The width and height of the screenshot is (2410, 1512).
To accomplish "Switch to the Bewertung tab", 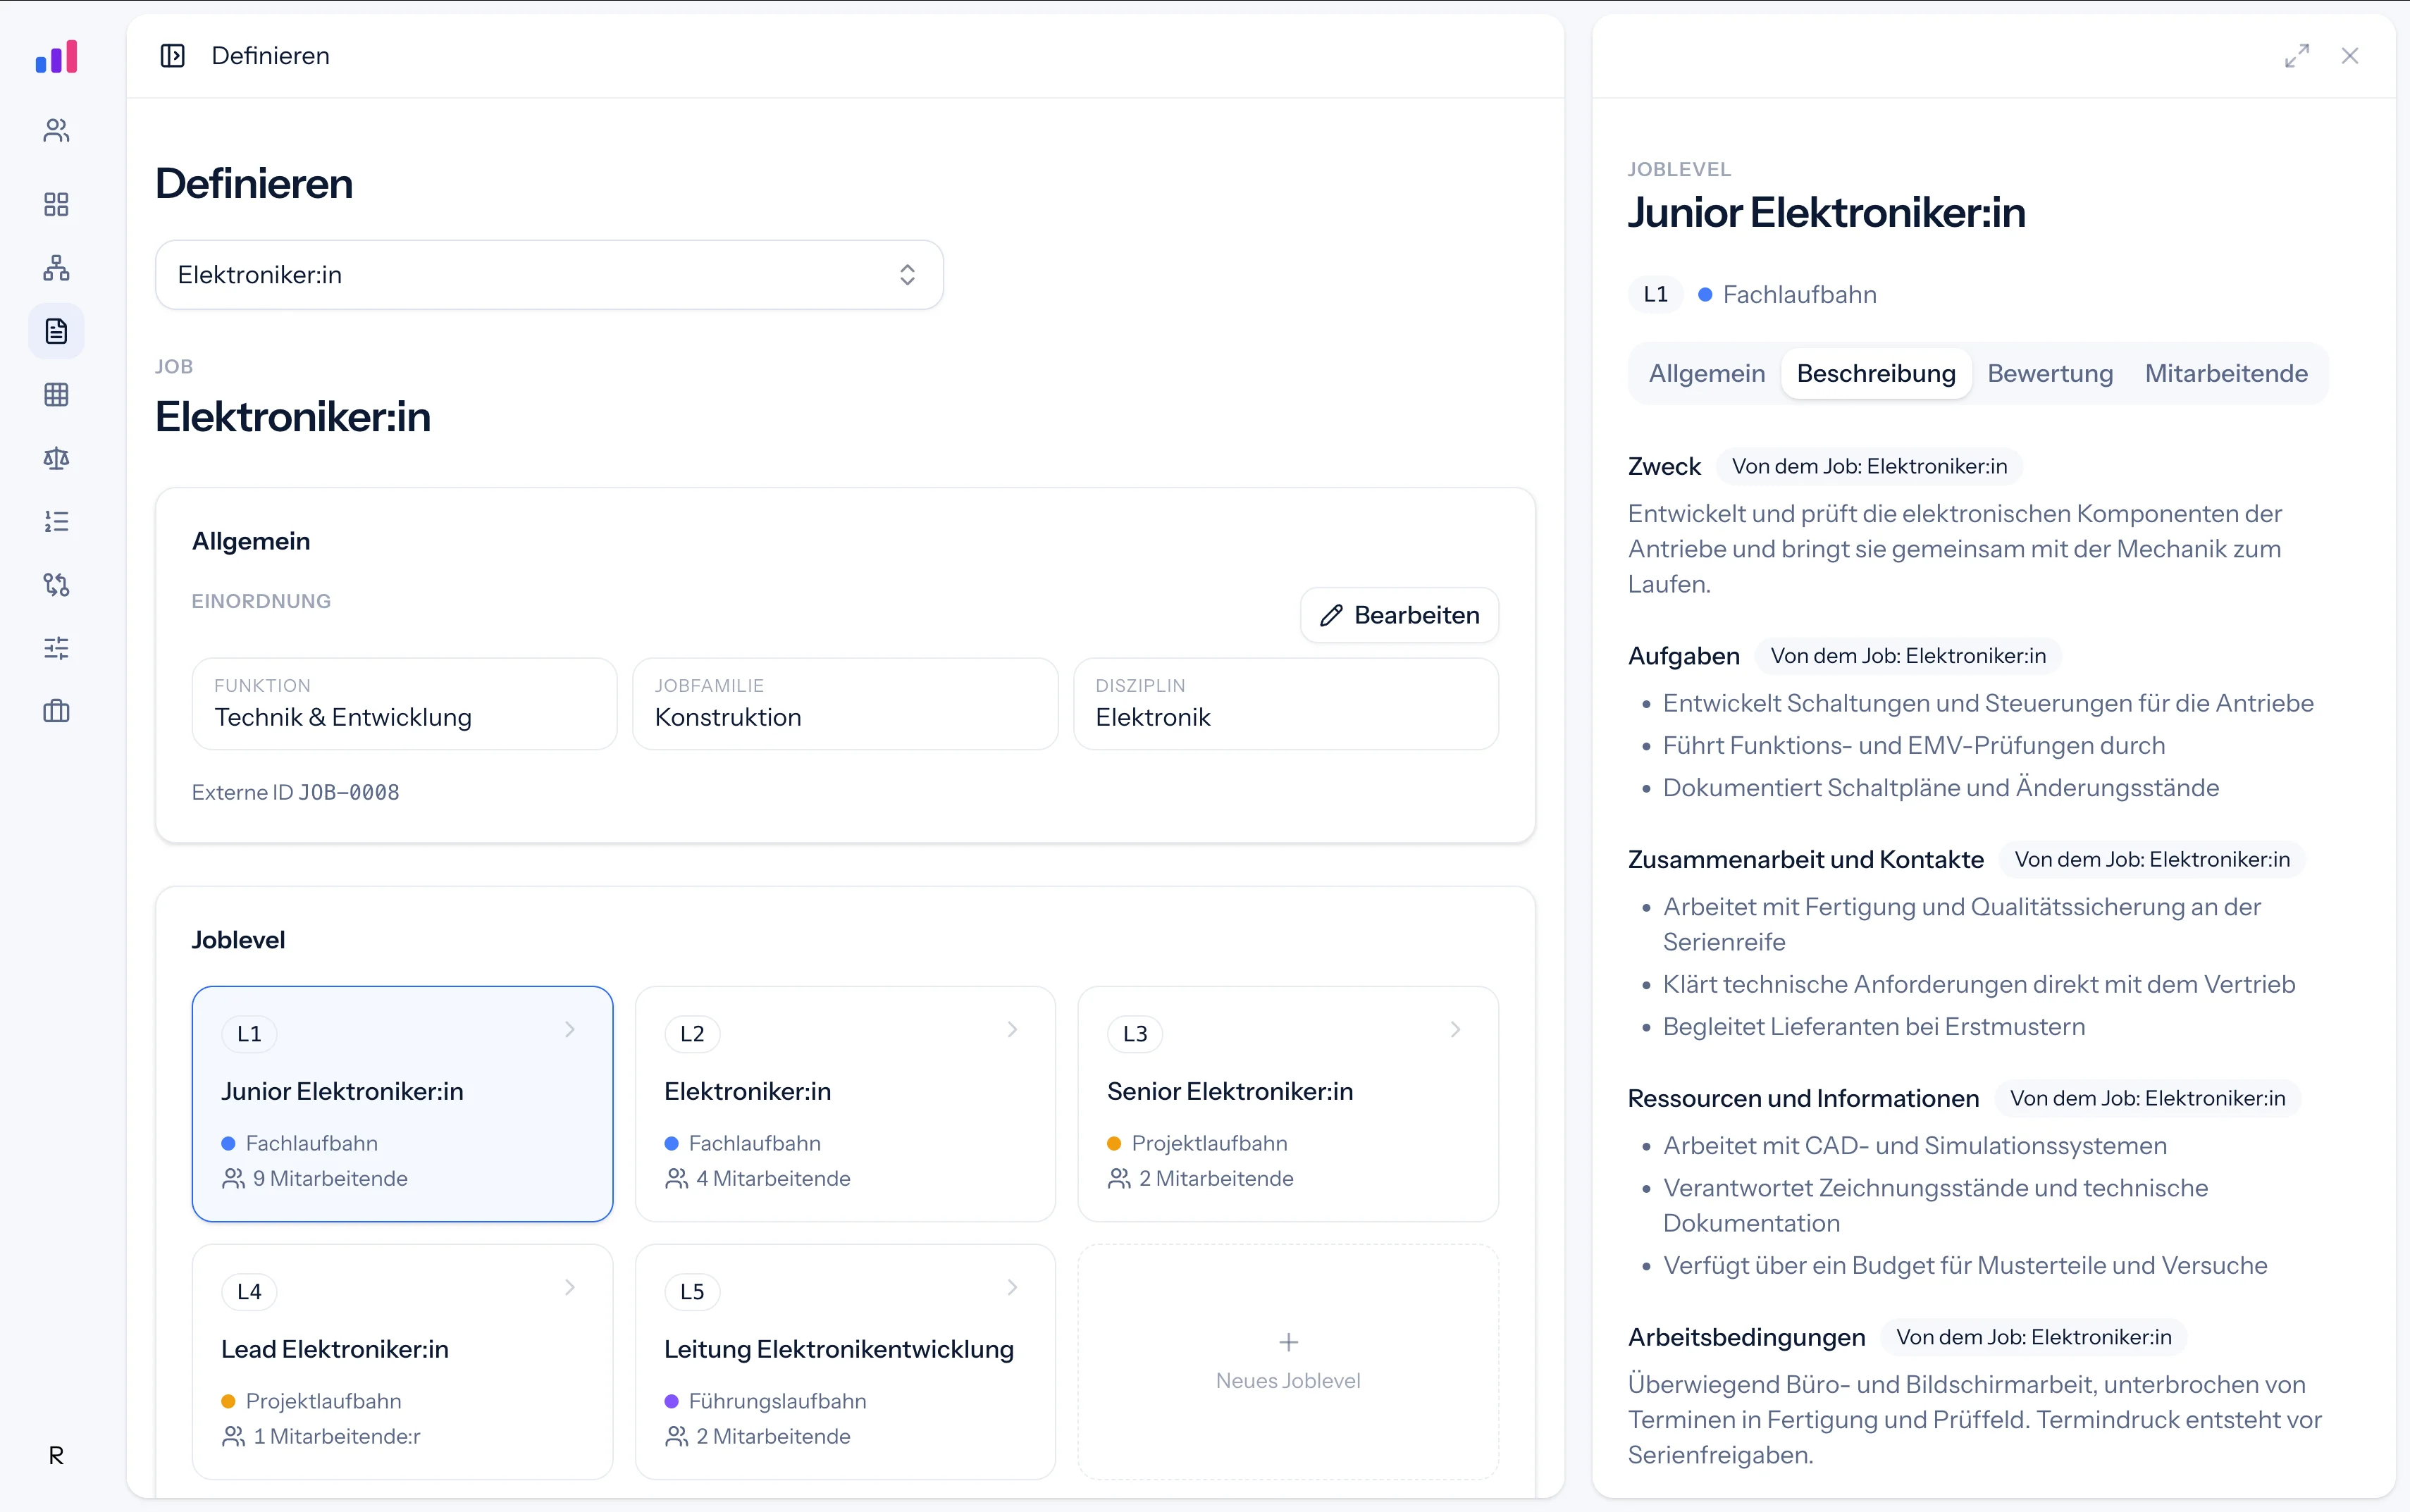I will [2050, 374].
